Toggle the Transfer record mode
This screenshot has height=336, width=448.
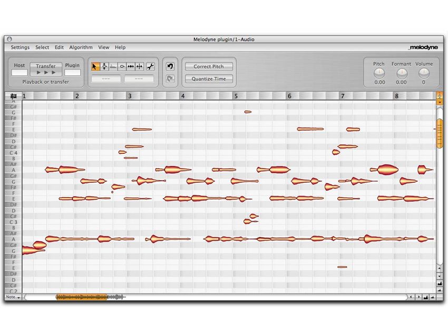[x=46, y=70]
